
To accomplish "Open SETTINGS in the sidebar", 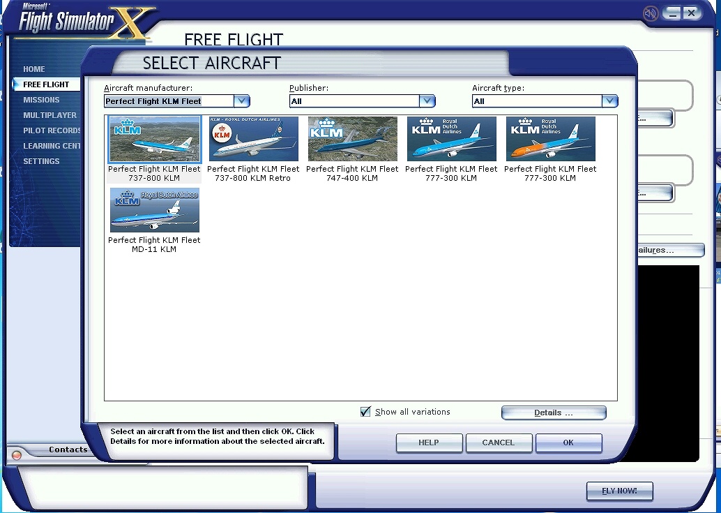I will 41,161.
